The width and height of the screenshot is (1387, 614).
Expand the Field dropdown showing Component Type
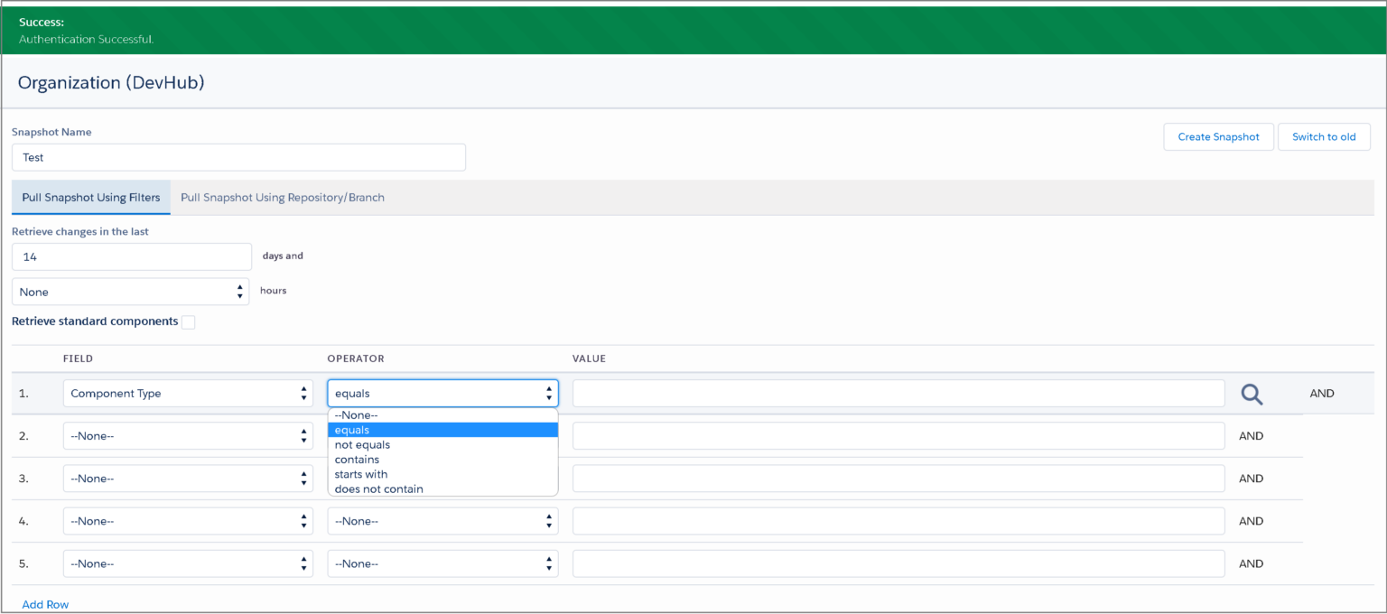coord(188,393)
